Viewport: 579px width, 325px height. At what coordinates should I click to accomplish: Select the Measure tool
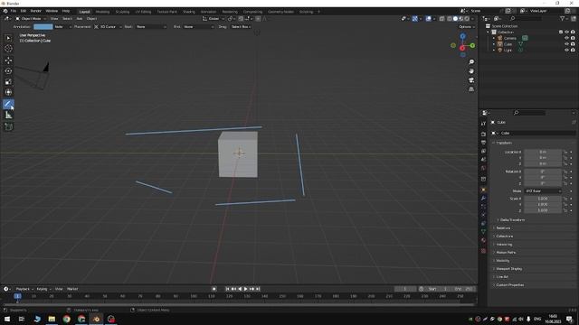coord(8,115)
